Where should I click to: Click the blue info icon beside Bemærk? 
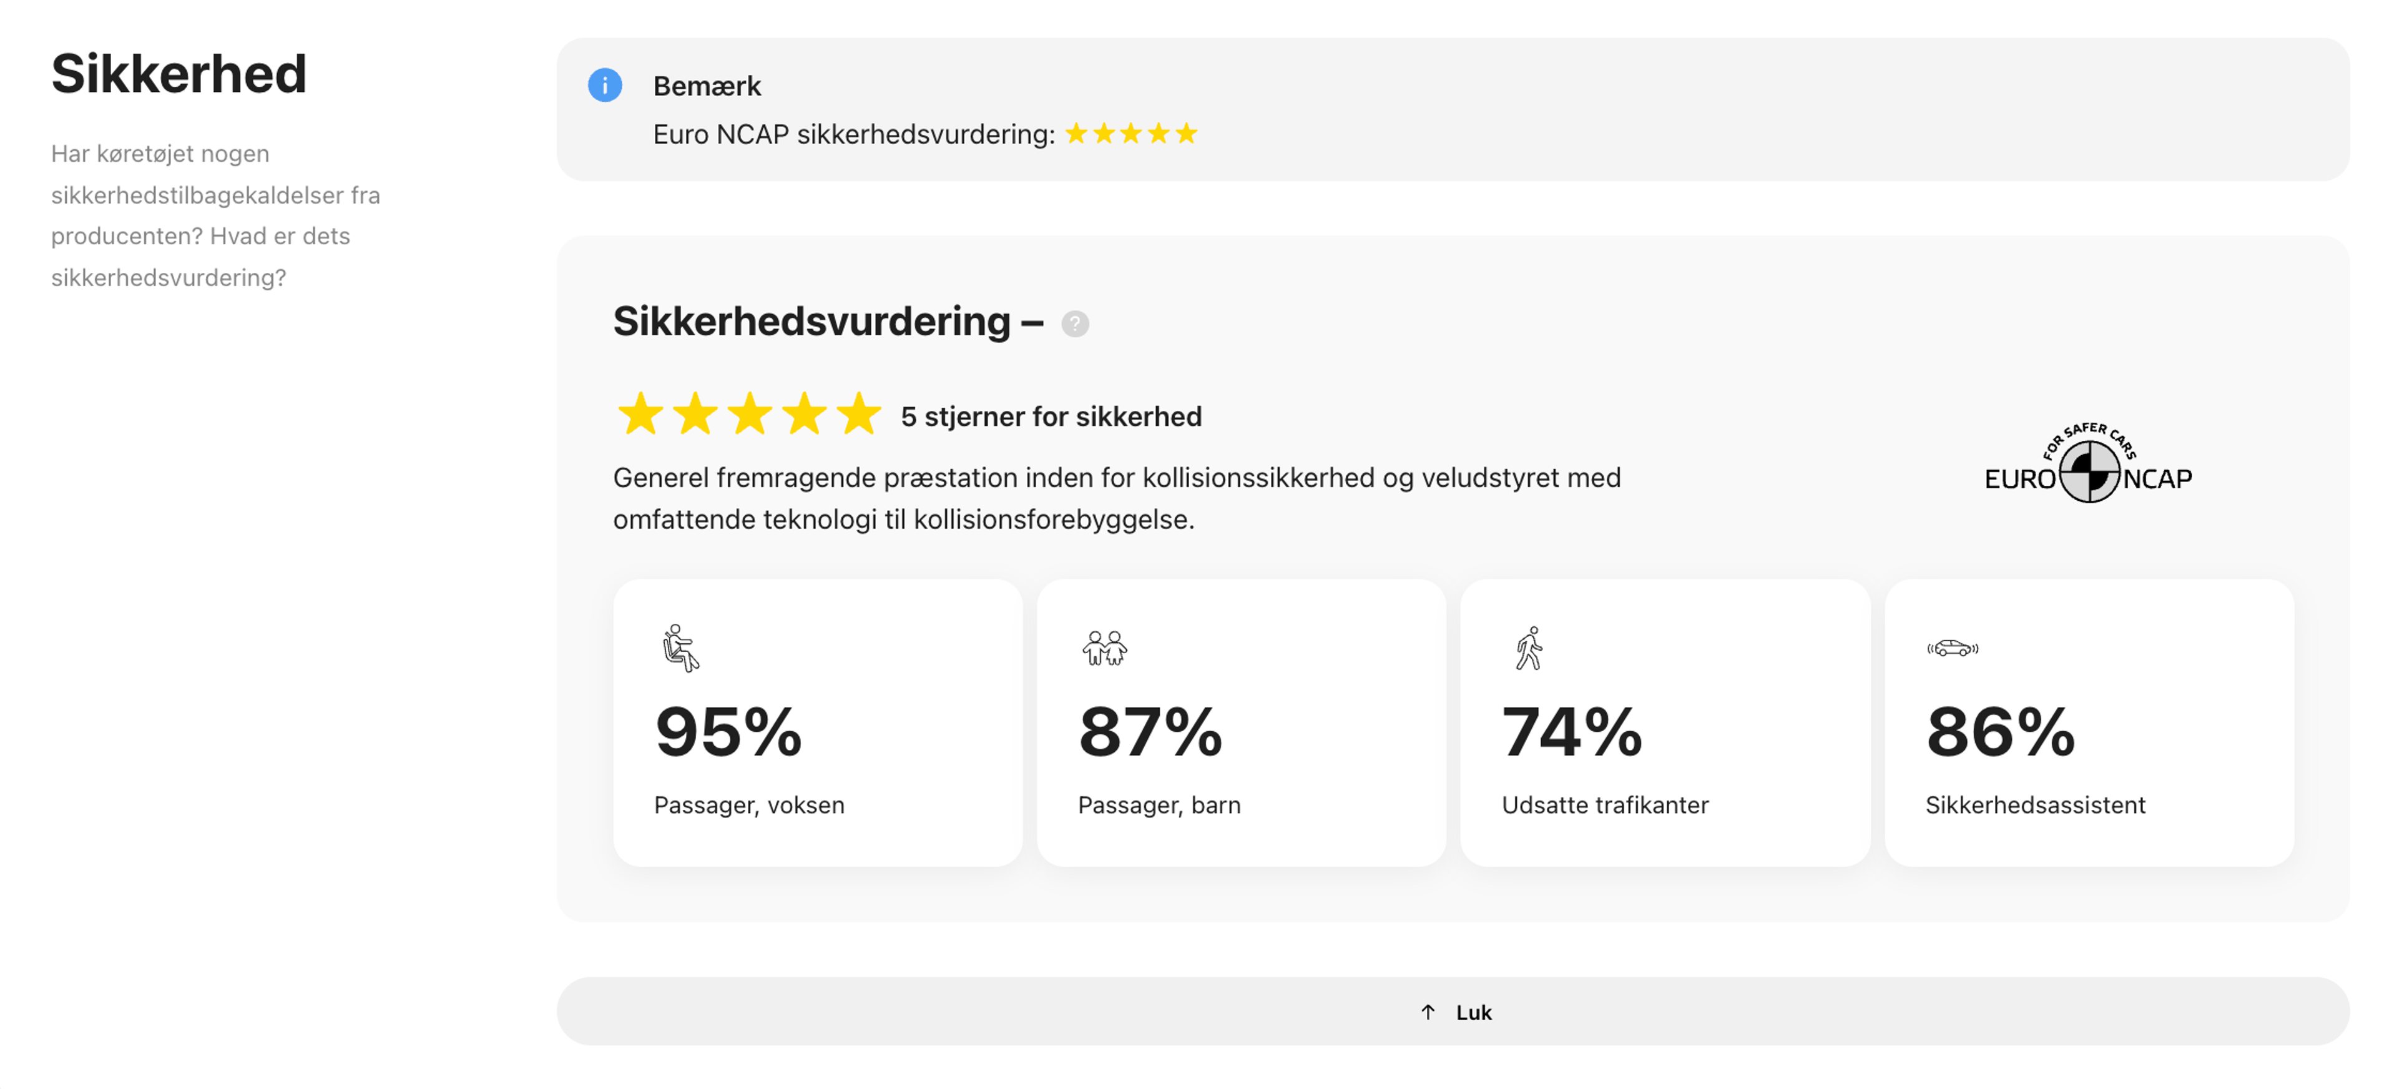[x=605, y=86]
